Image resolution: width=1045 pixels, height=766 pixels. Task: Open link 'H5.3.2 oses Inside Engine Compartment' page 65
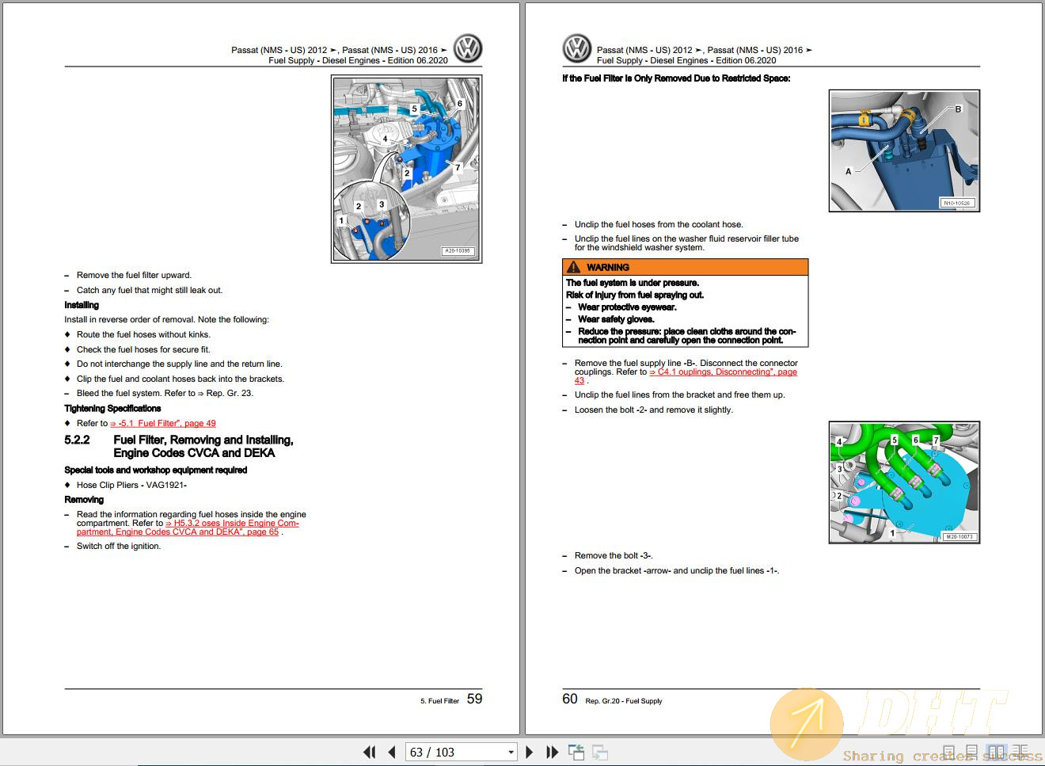coord(188,528)
